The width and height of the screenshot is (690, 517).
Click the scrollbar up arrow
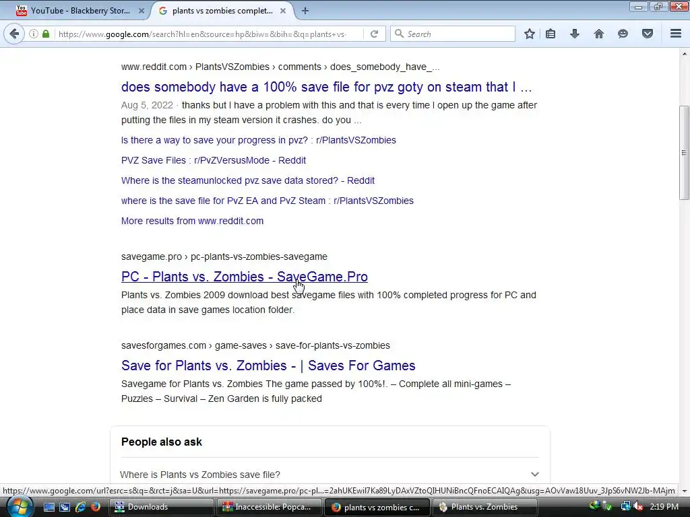684,54
